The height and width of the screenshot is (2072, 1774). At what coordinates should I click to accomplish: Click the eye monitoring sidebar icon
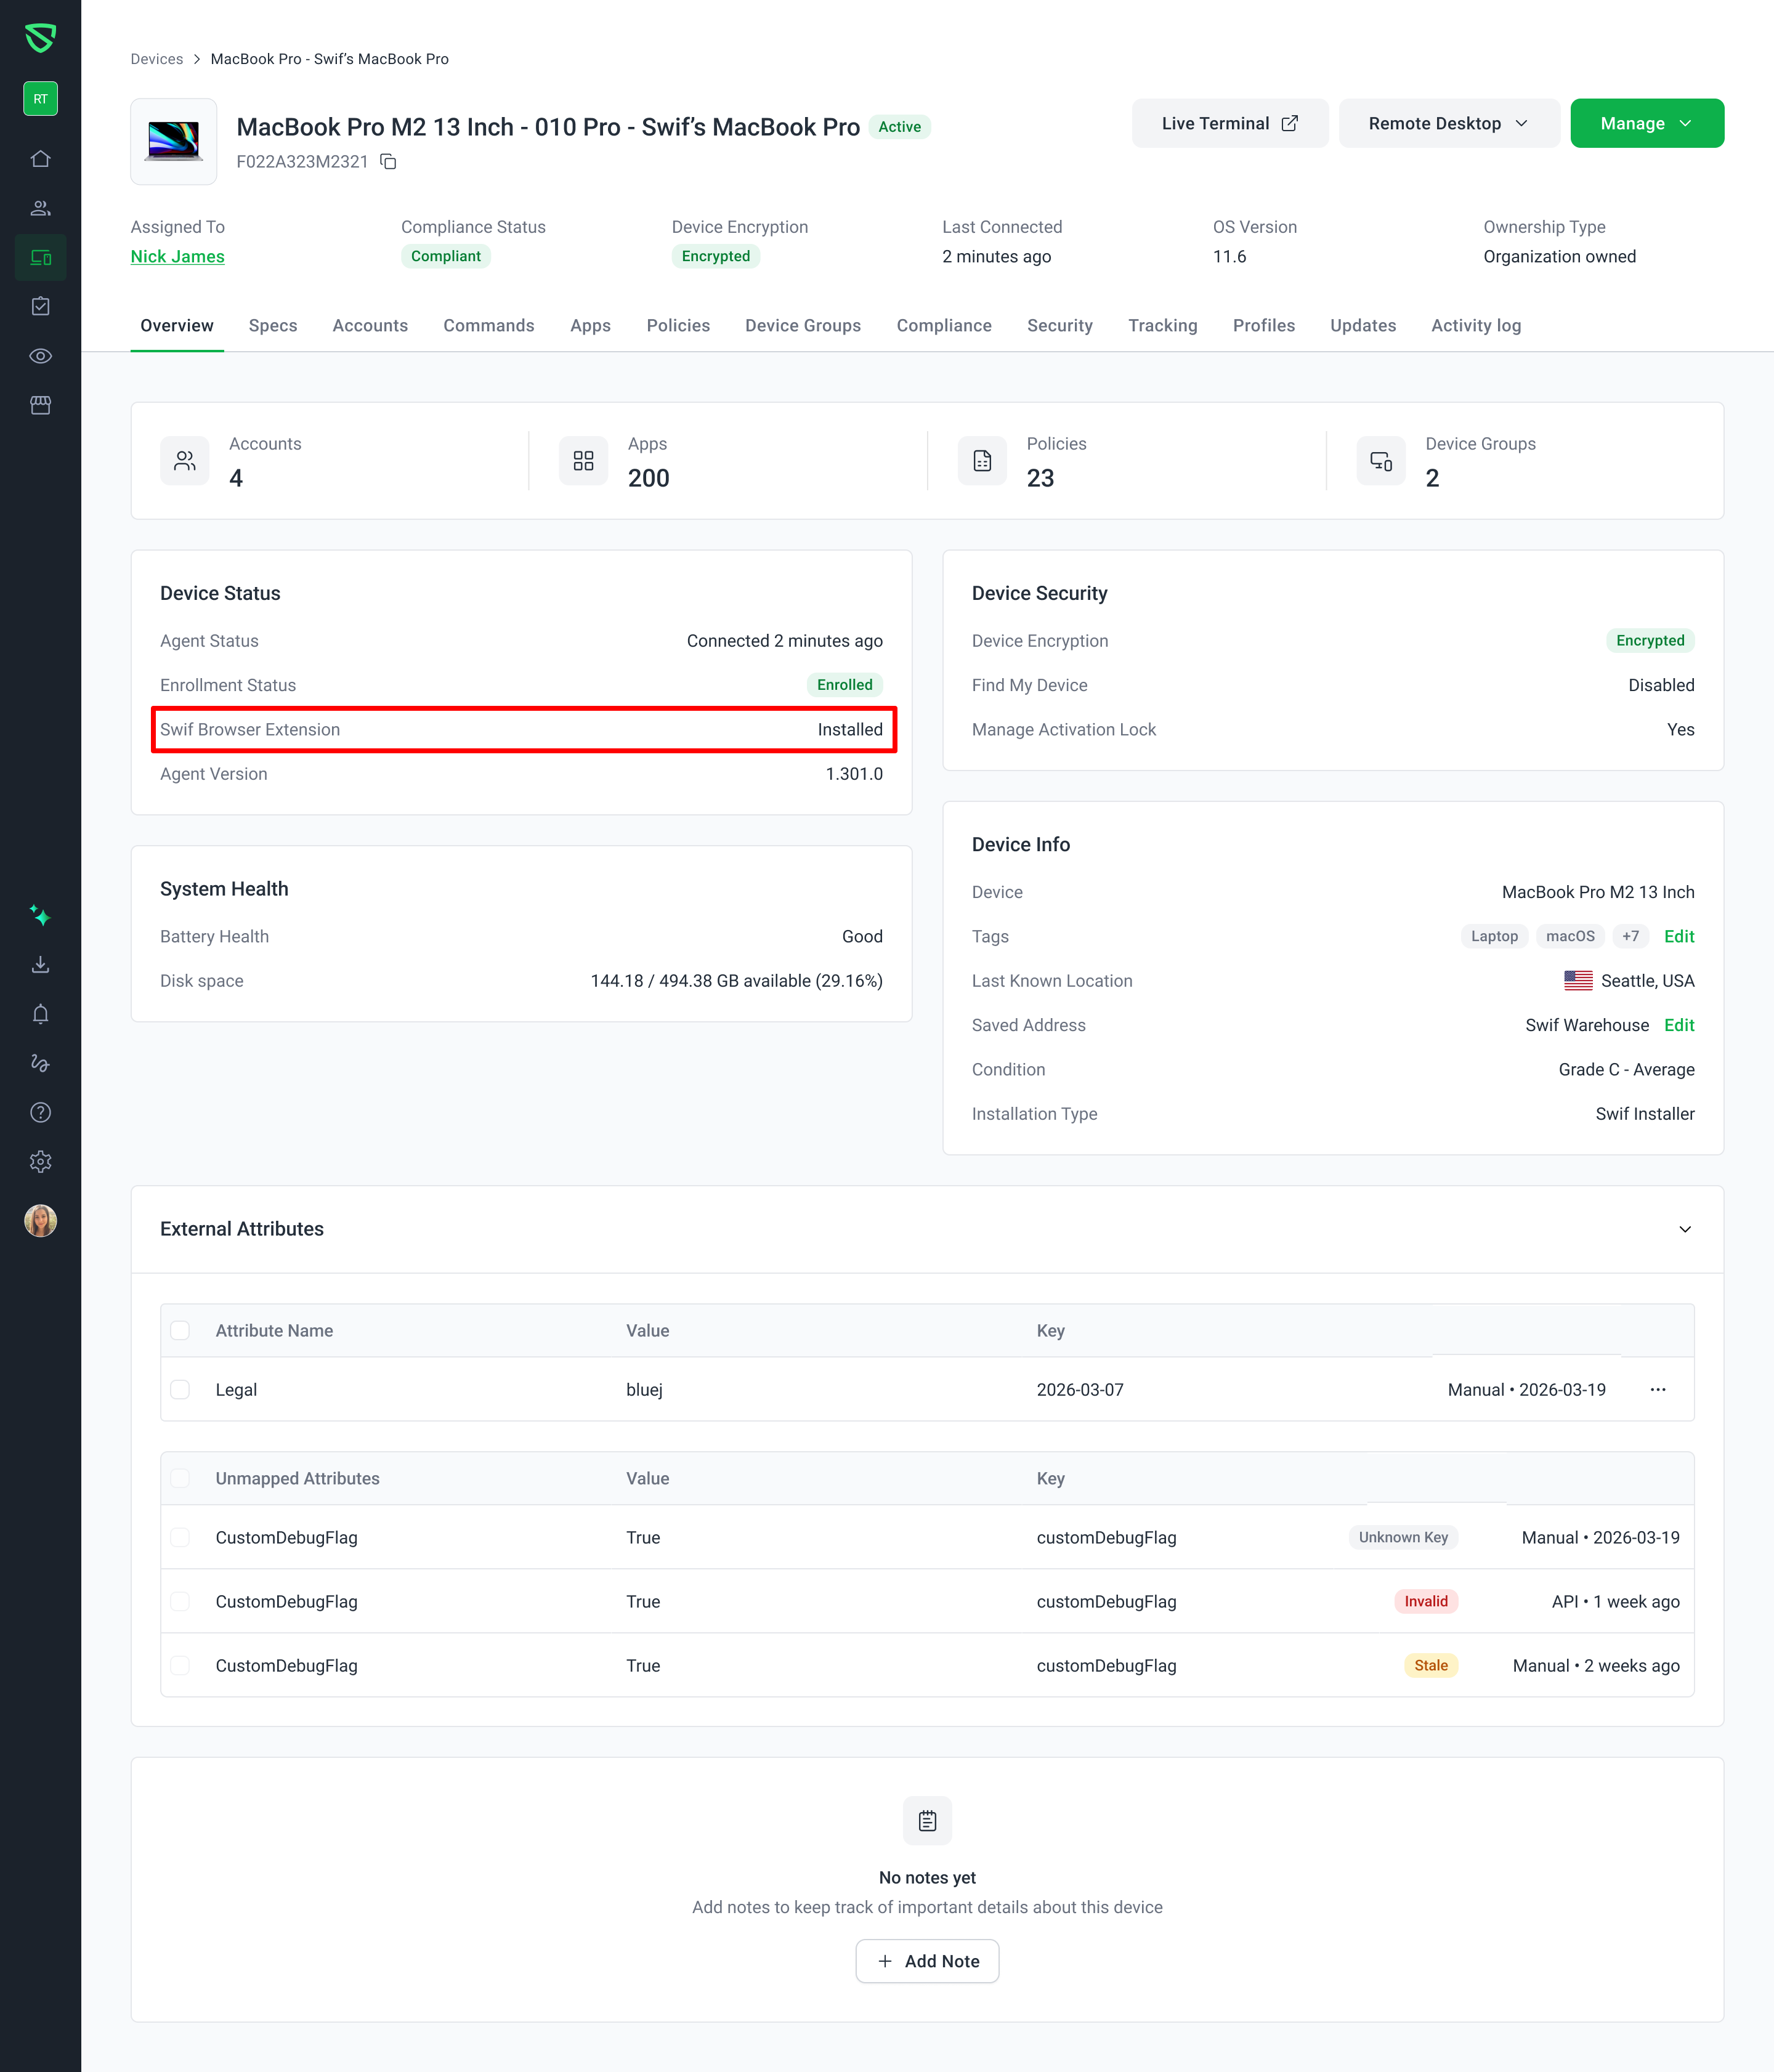pyautogui.click(x=40, y=356)
